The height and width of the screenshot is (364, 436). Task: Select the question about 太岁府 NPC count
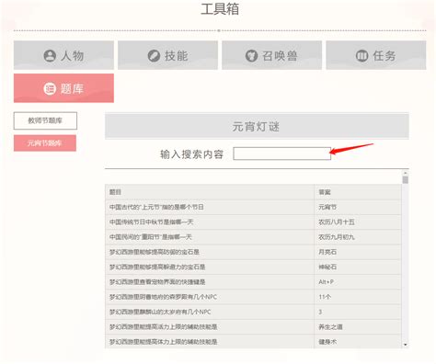click(x=160, y=312)
